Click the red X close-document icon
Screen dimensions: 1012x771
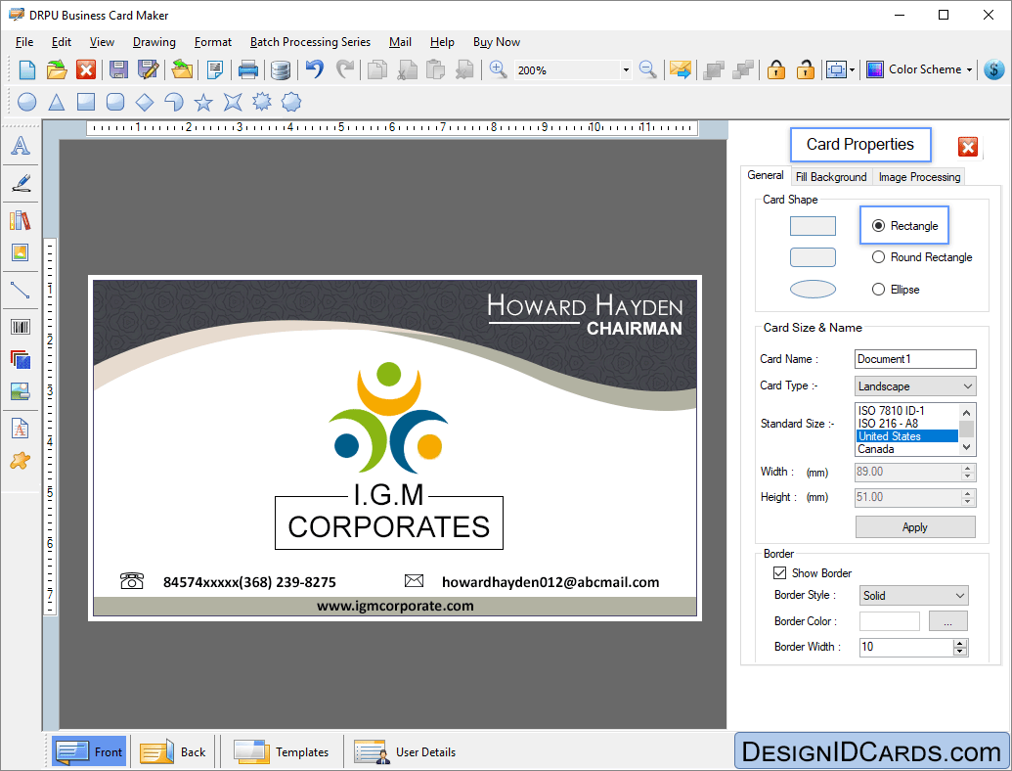point(86,69)
